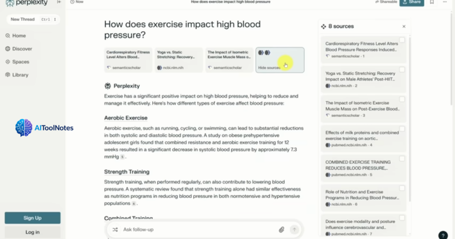Click the Ask follow-up input field
Image resolution: width=455 pixels, height=239 pixels.
pos(196,230)
